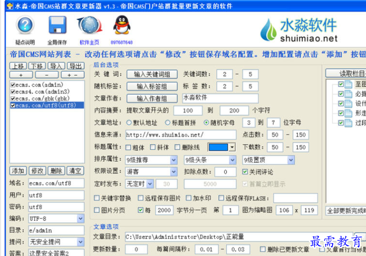Open the 定时发布 无定时 dropdown
Screen dimensions: 366x256
click(150, 184)
